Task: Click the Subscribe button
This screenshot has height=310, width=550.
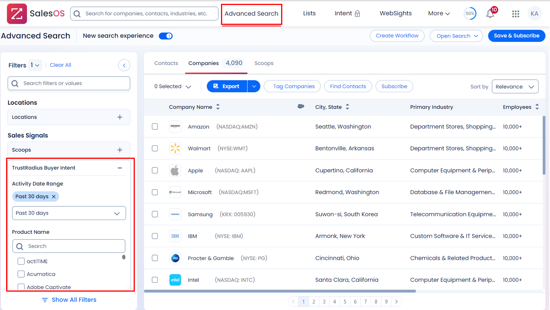Action: (394, 86)
